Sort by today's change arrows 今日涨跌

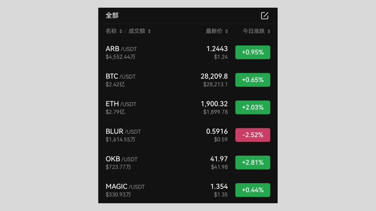tap(269, 31)
